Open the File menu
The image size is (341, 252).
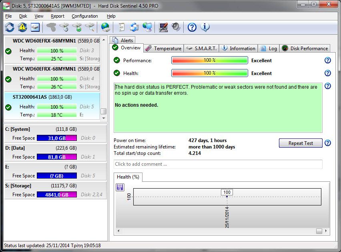(x=8, y=16)
